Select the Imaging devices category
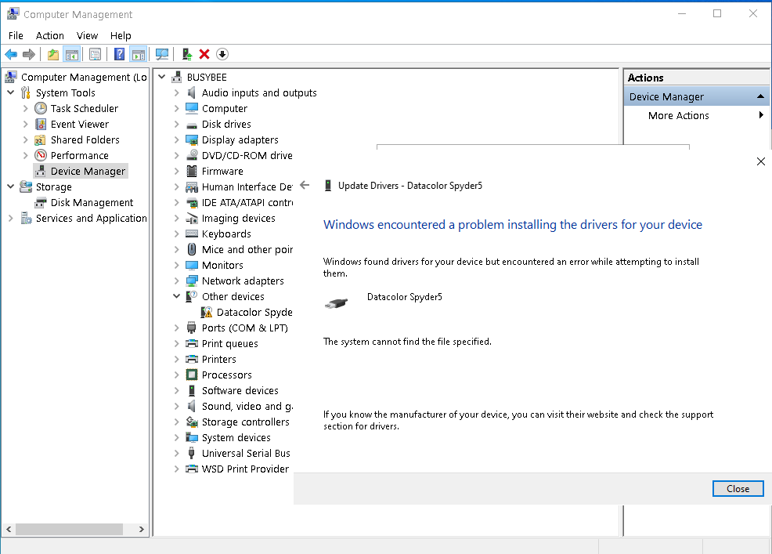This screenshot has height=554, width=772. click(238, 218)
